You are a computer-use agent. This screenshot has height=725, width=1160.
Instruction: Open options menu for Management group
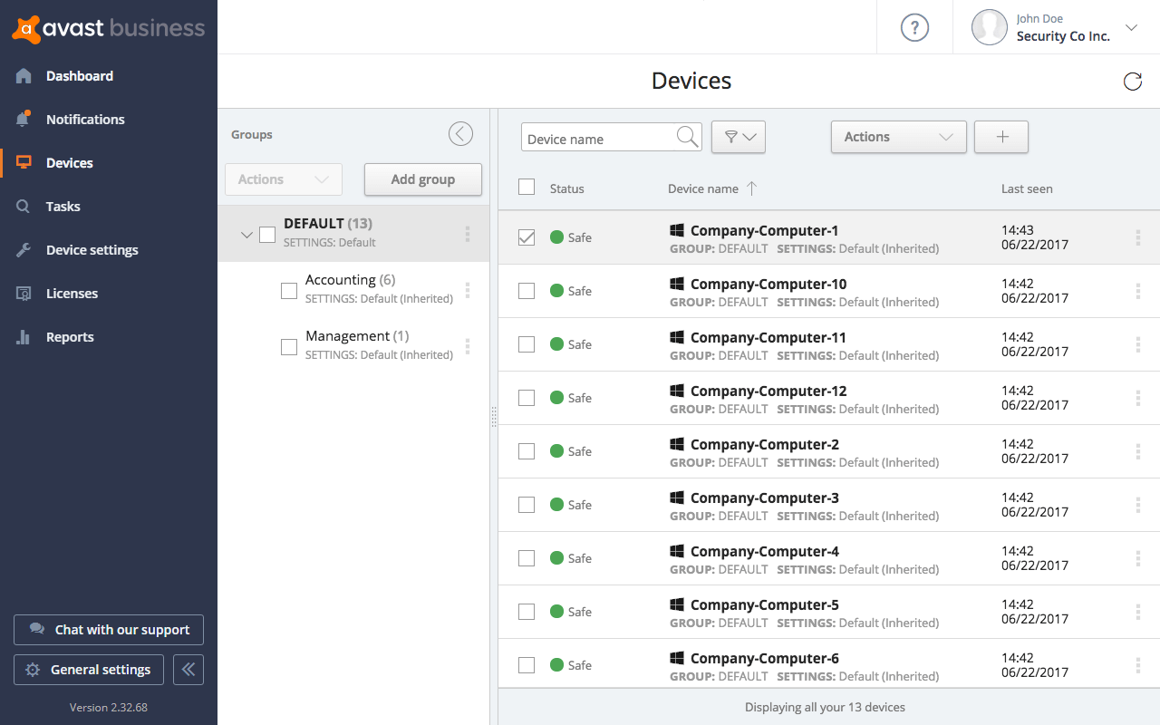468,346
